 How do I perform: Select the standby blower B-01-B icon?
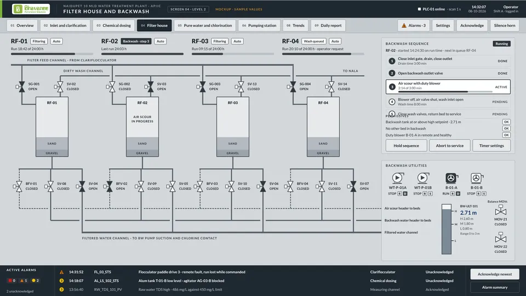click(x=477, y=178)
